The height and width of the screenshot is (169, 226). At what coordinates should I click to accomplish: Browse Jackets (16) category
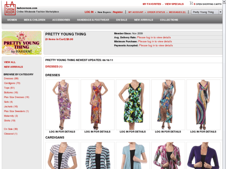(11, 107)
